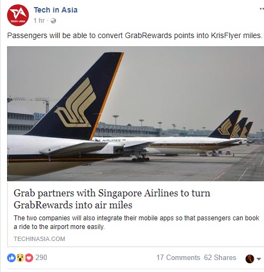Open the post options ellipsis menu
The height and width of the screenshot is (272, 264).
point(262,9)
